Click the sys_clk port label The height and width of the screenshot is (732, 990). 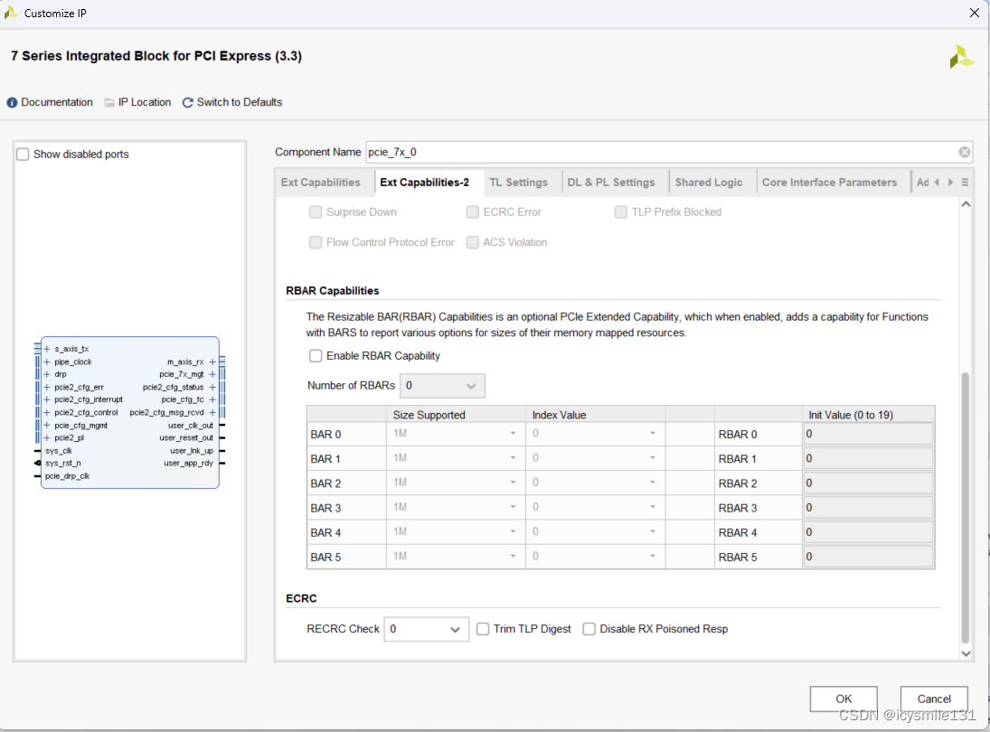coord(59,451)
